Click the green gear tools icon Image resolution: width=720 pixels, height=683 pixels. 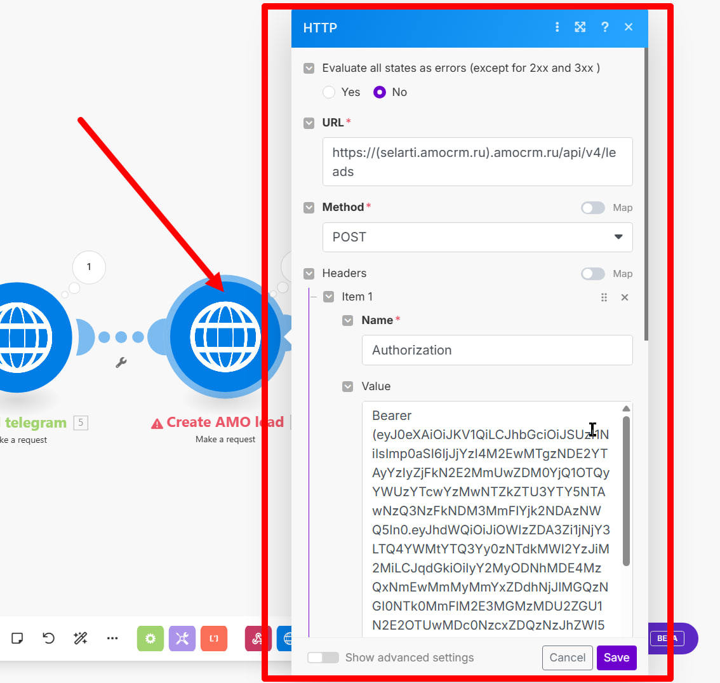(x=150, y=639)
